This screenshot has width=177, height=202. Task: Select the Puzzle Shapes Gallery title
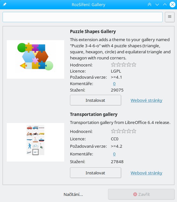(x=93, y=31)
